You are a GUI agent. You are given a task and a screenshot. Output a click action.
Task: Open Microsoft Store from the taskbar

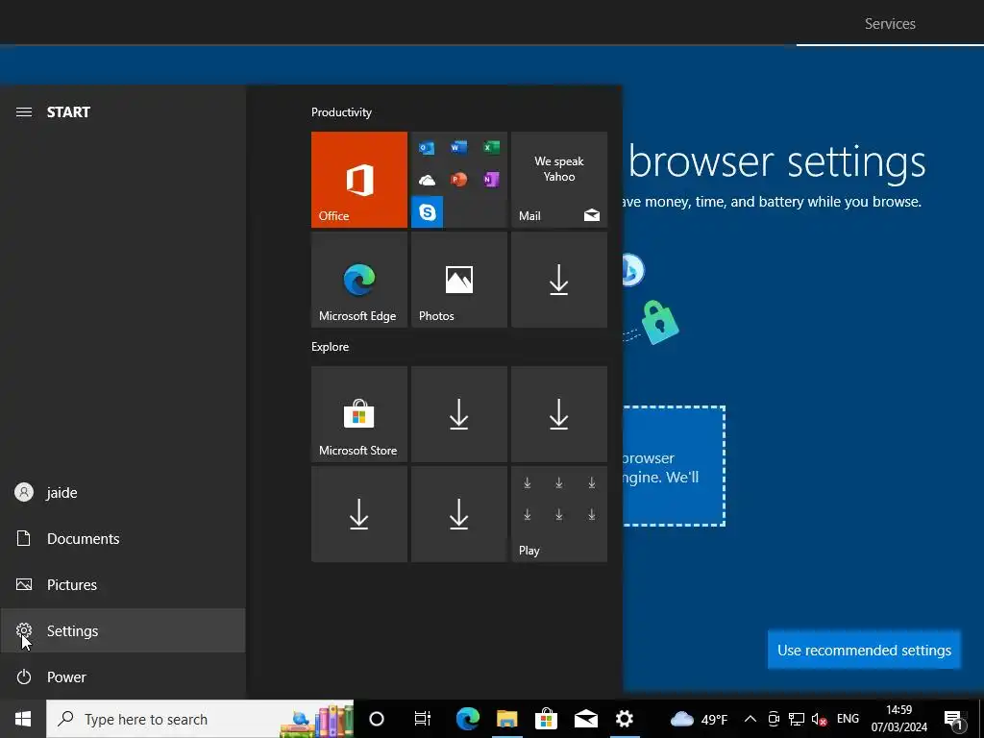pos(547,719)
